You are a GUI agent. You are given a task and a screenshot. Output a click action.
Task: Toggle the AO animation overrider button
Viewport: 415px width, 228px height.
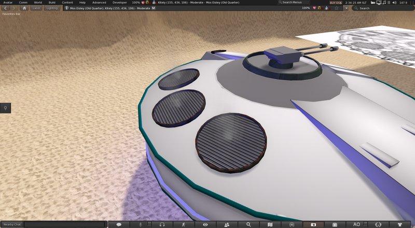(356, 224)
